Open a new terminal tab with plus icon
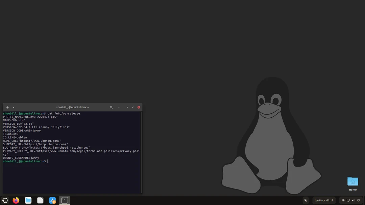Image resolution: width=365 pixels, height=205 pixels. coord(7,107)
